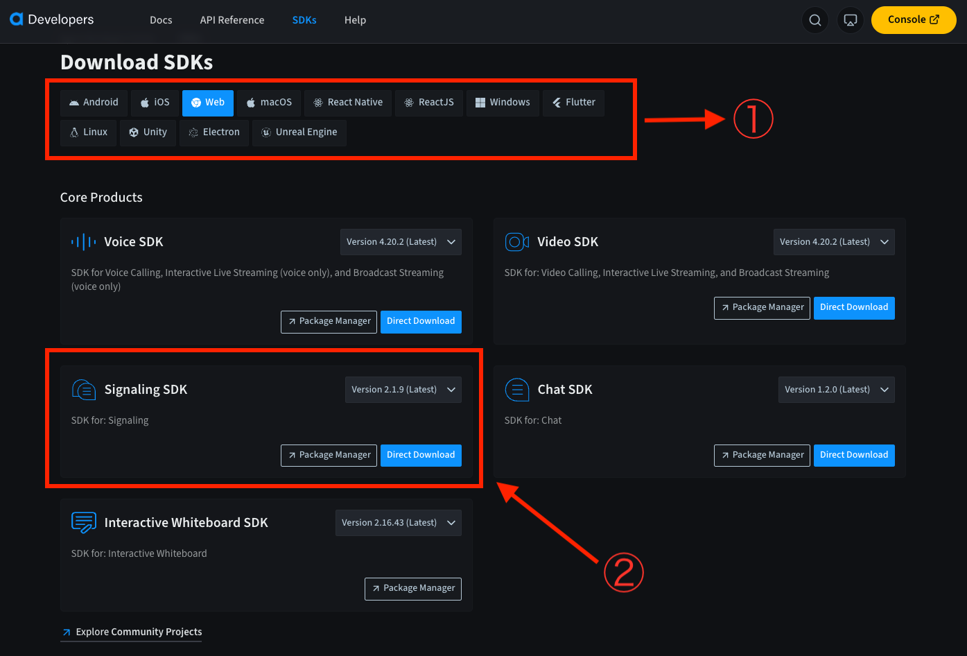Click Voice SDK Direct Download button

[421, 322]
